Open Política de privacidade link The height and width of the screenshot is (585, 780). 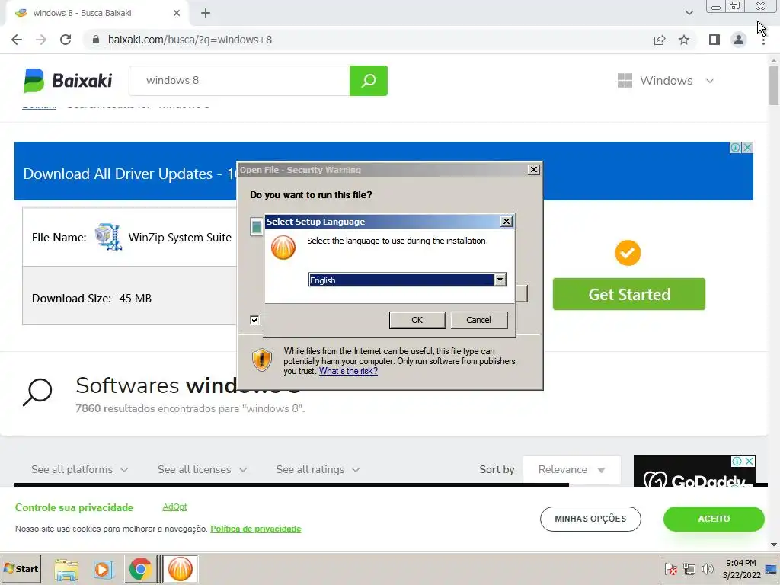[256, 529]
